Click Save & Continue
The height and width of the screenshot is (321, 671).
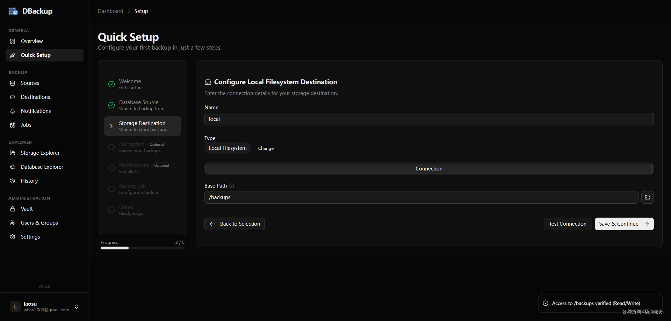[624, 224]
